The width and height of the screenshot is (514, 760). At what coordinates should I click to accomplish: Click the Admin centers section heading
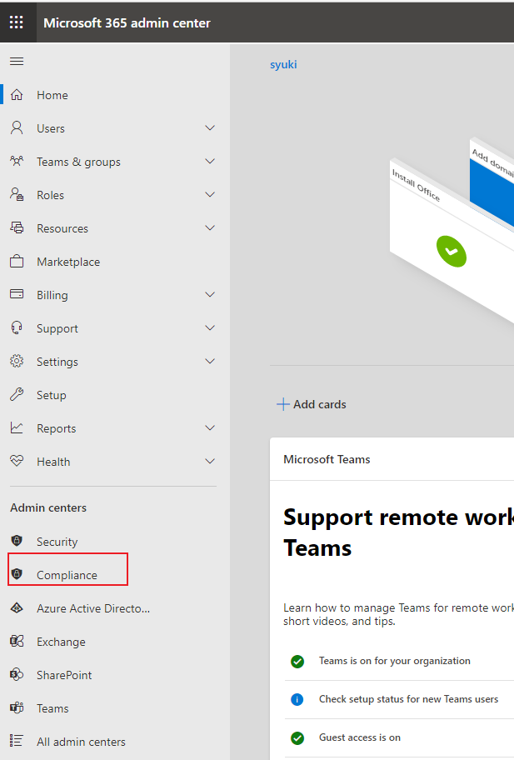(x=48, y=508)
